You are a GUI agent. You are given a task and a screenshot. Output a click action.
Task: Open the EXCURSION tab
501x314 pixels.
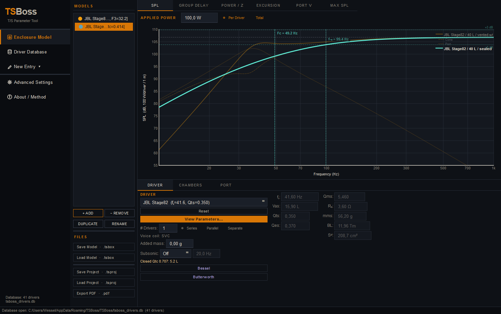[x=268, y=6]
